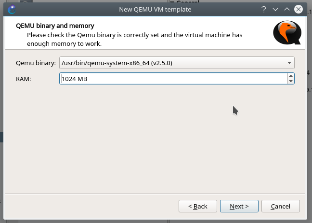
Task: Go to the previous page with Back
Action: (x=197, y=206)
